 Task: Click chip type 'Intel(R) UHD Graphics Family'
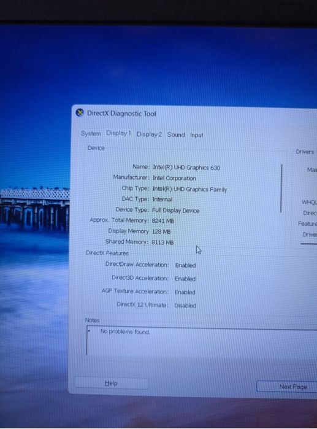coord(189,189)
